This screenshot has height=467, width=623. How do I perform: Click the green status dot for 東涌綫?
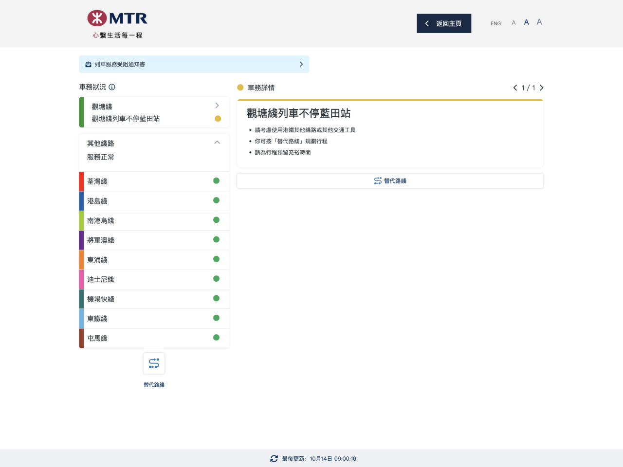(216, 259)
